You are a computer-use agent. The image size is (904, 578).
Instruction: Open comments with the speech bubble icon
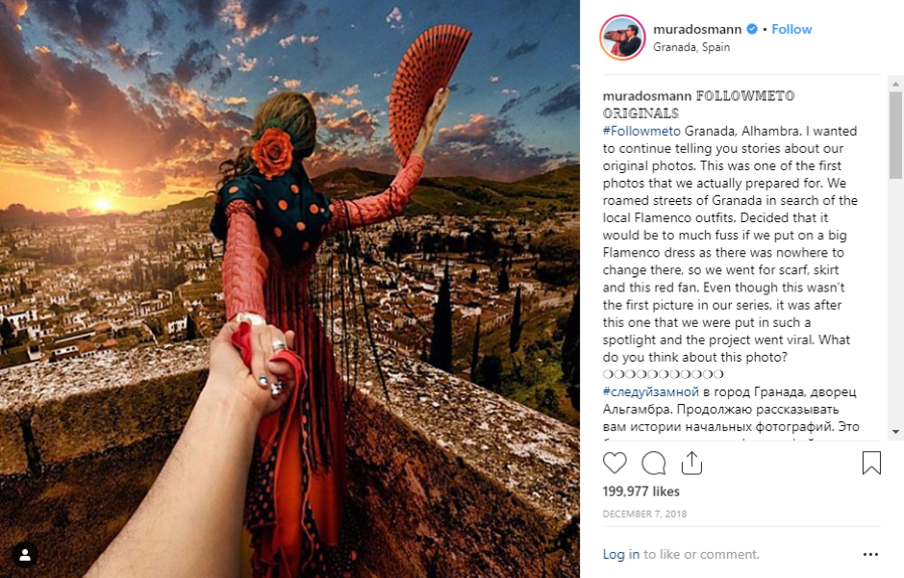tap(653, 463)
